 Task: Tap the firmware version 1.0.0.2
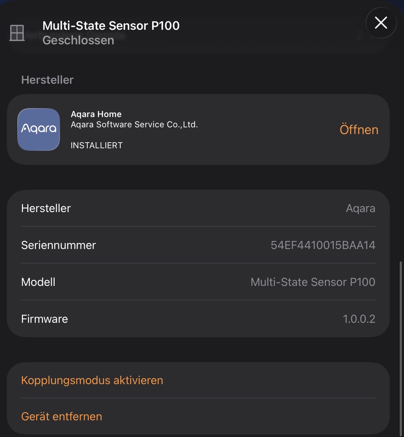pos(359,319)
